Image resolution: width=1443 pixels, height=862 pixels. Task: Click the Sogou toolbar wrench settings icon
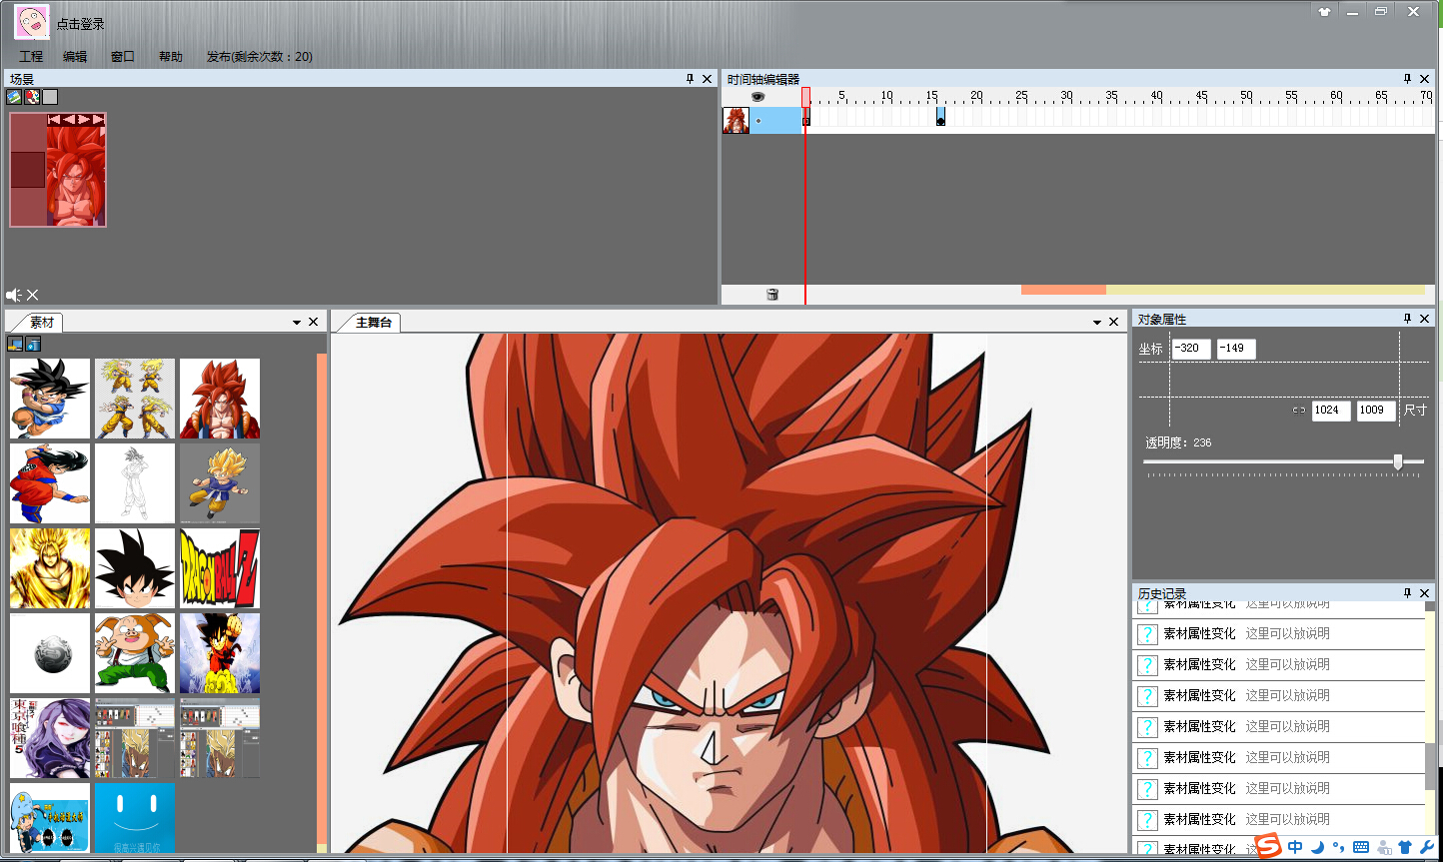[x=1426, y=847]
